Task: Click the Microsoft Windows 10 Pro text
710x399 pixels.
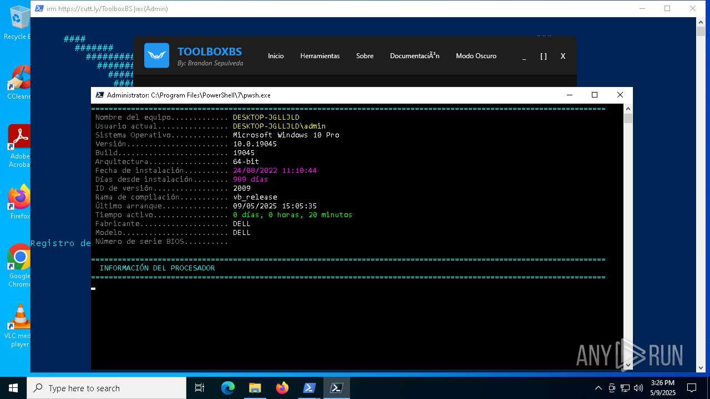Action: (x=286, y=135)
